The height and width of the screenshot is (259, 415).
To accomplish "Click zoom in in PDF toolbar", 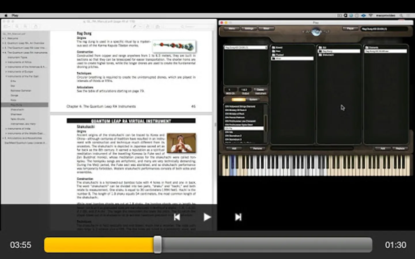I will 25,26.
